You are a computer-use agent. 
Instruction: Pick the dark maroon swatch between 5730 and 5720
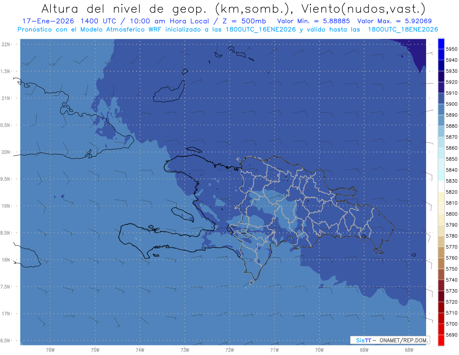[441, 296]
